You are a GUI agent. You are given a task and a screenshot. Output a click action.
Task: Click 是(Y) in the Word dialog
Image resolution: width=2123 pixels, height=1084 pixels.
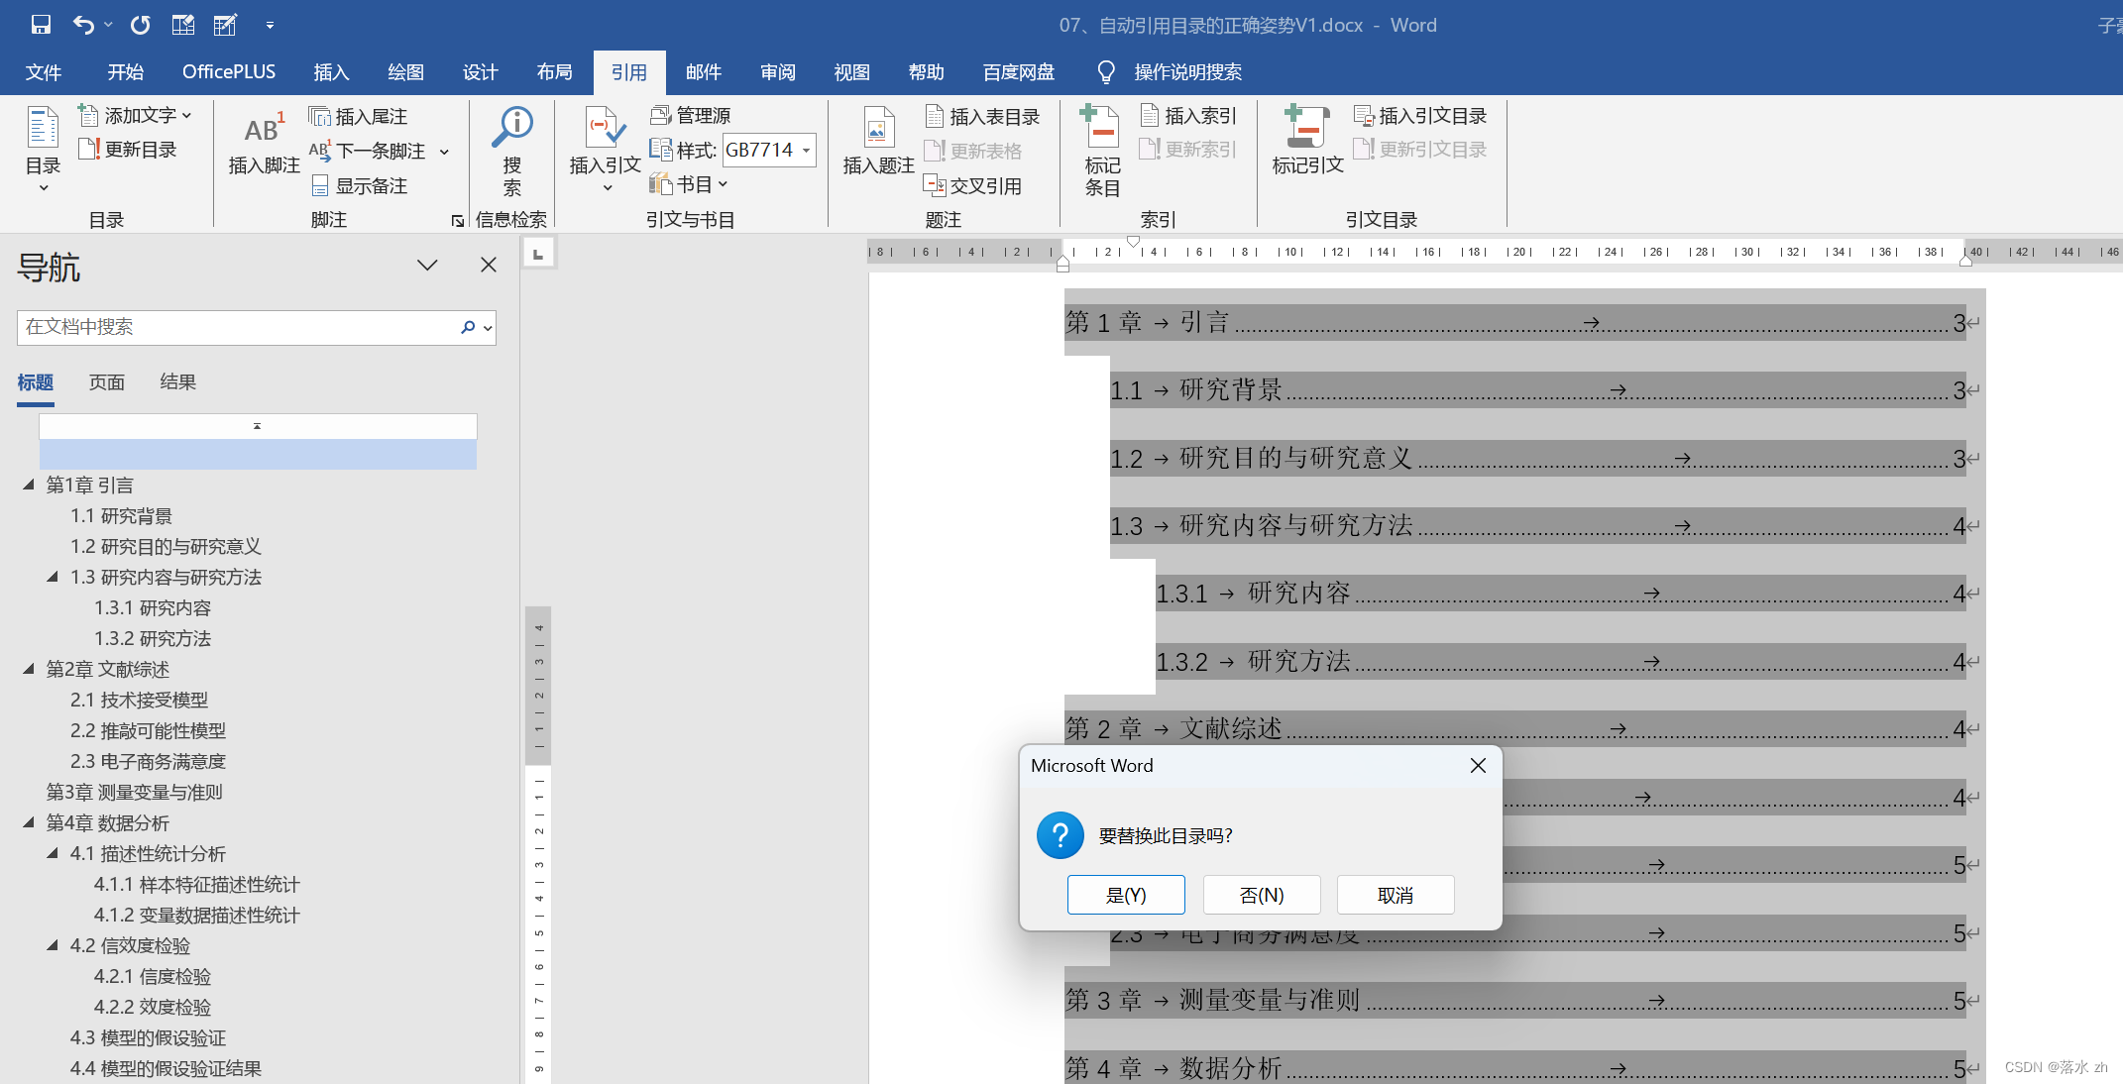click(x=1126, y=895)
